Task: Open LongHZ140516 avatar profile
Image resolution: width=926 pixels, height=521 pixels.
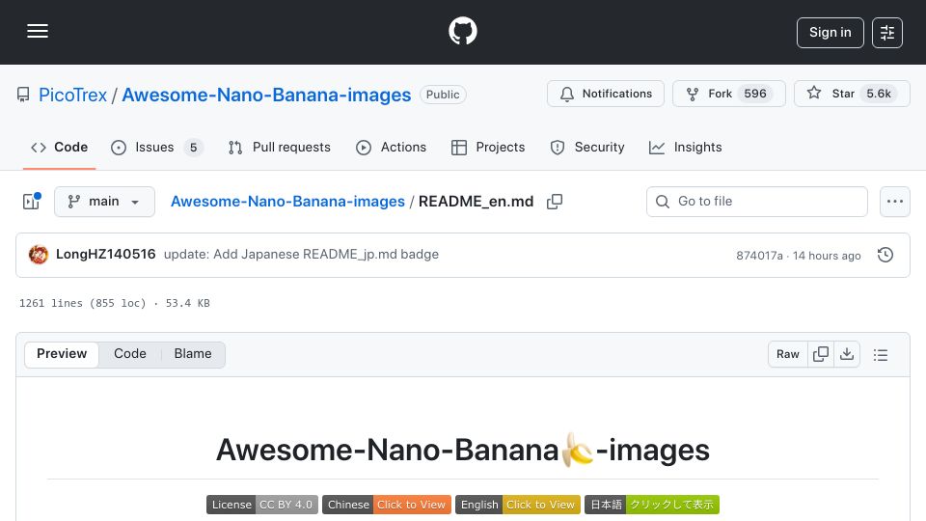Action: point(39,255)
